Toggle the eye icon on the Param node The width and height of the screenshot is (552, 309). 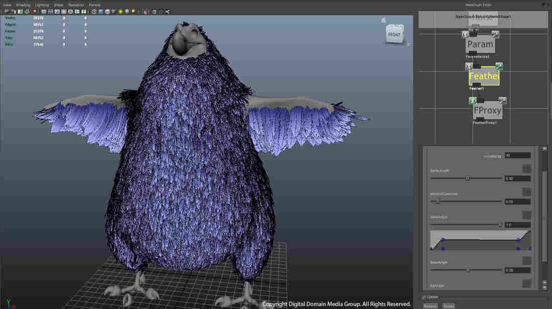coord(465,35)
